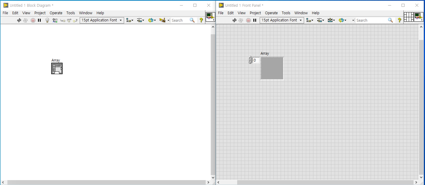Click the empty Array shell on Front Panel
Viewport: 425px width, 185px height.
pos(272,68)
